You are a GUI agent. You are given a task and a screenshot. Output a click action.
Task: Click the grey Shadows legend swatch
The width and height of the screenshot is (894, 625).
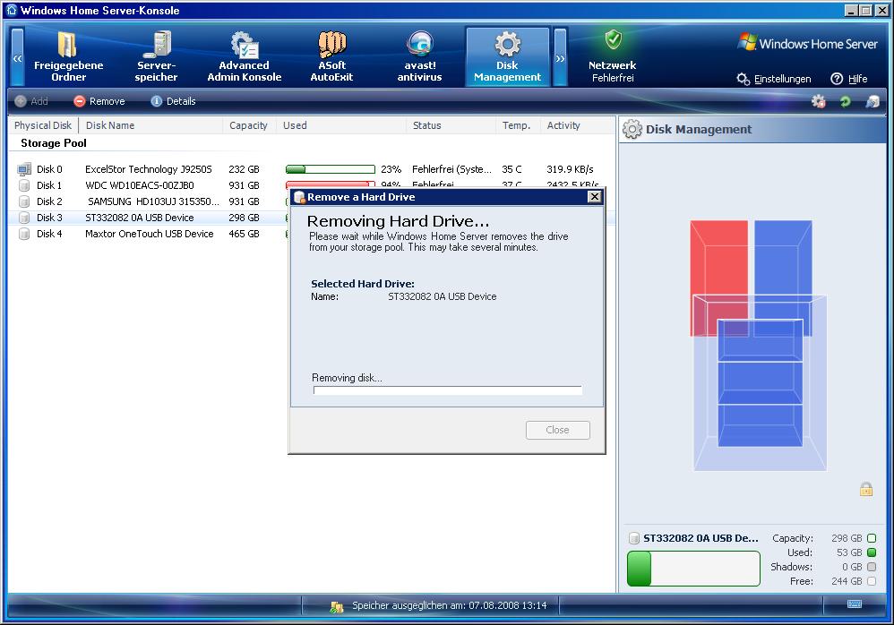[x=872, y=567]
